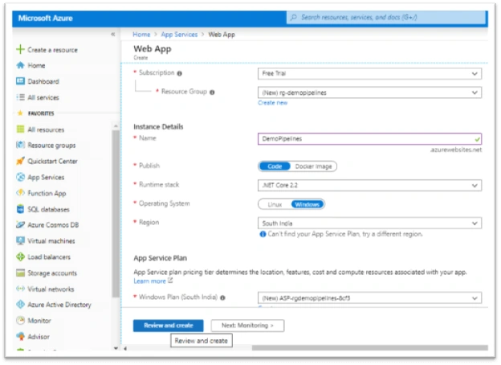Click the Windows Plan info icon
This screenshot has height=365, width=501.
(222, 297)
